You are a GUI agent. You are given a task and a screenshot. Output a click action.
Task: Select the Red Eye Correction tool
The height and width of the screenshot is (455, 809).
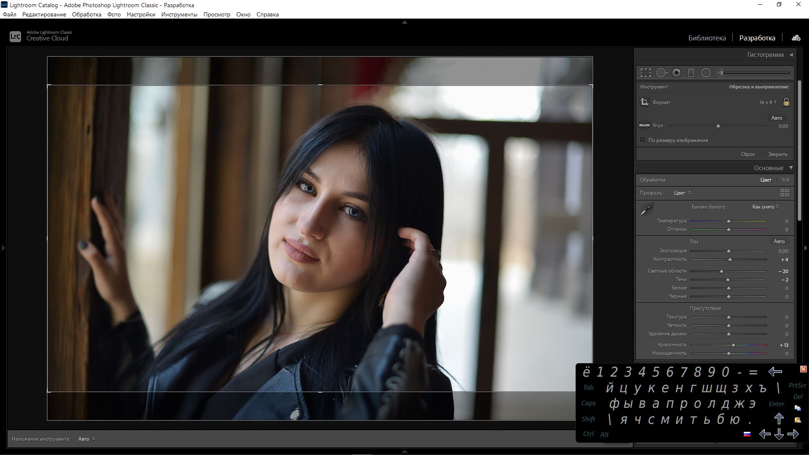676,73
